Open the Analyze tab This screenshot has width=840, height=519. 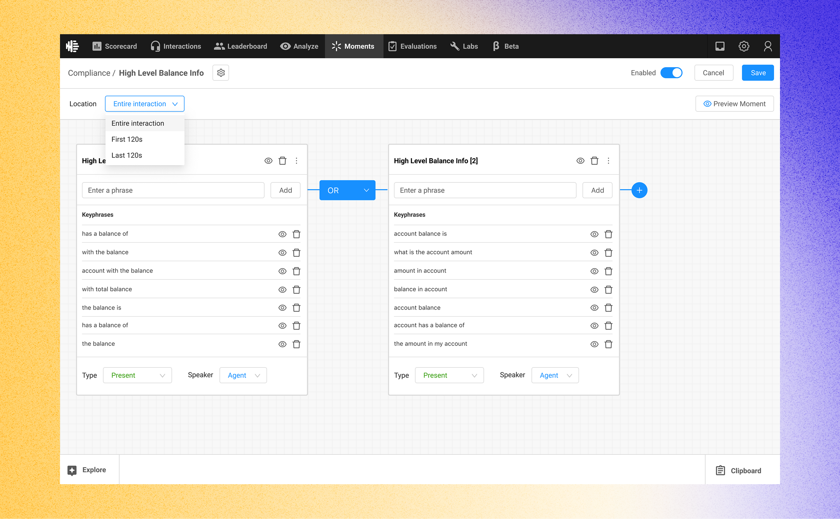pos(299,46)
